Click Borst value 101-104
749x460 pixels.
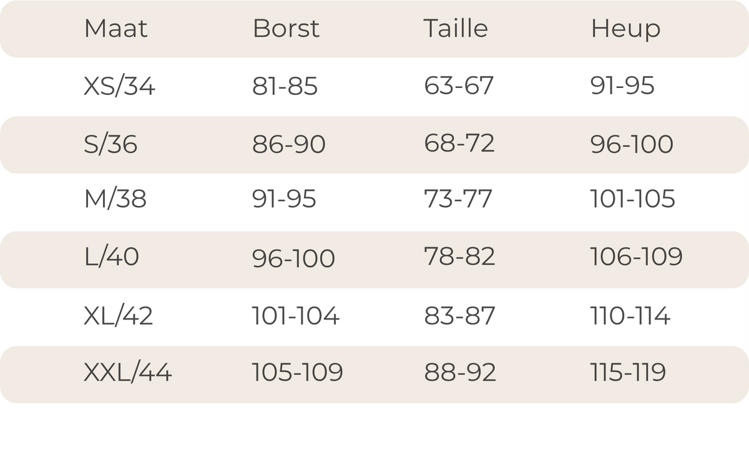click(x=296, y=316)
